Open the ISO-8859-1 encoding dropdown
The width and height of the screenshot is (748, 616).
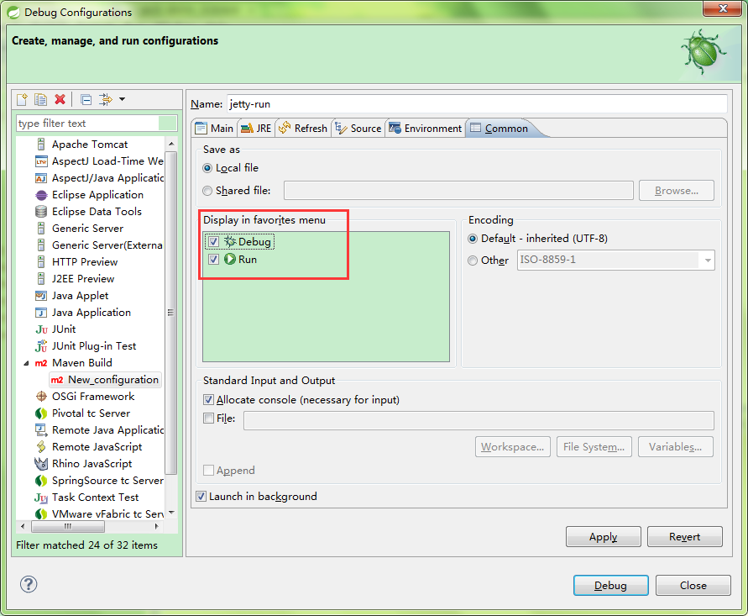point(708,261)
